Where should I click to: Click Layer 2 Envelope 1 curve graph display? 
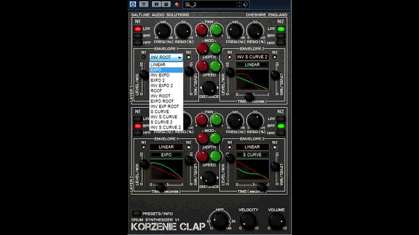[166, 170]
